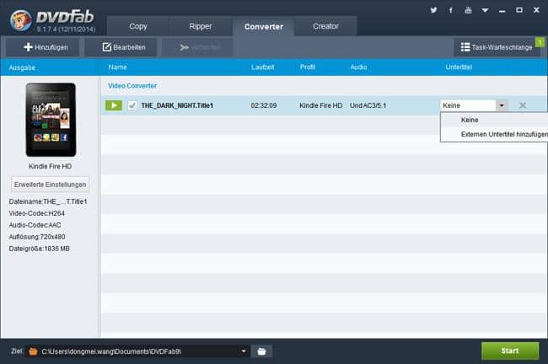Screen dimensions: 548x364
Task: Click the Video Converter heading link
Action: click(x=132, y=86)
